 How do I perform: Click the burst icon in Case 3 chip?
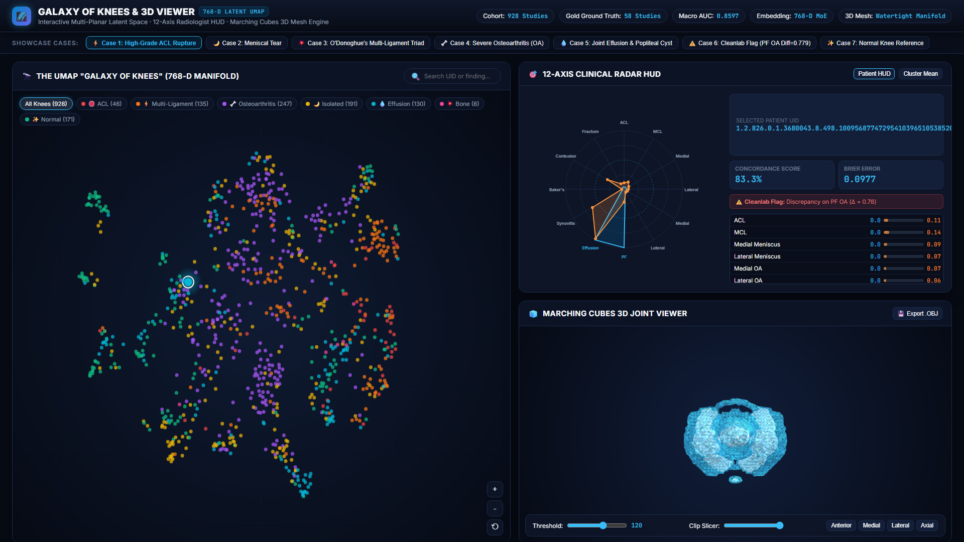[301, 43]
